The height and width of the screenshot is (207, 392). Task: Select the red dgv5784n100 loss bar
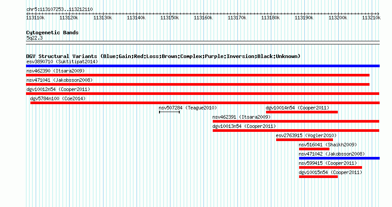205,103
